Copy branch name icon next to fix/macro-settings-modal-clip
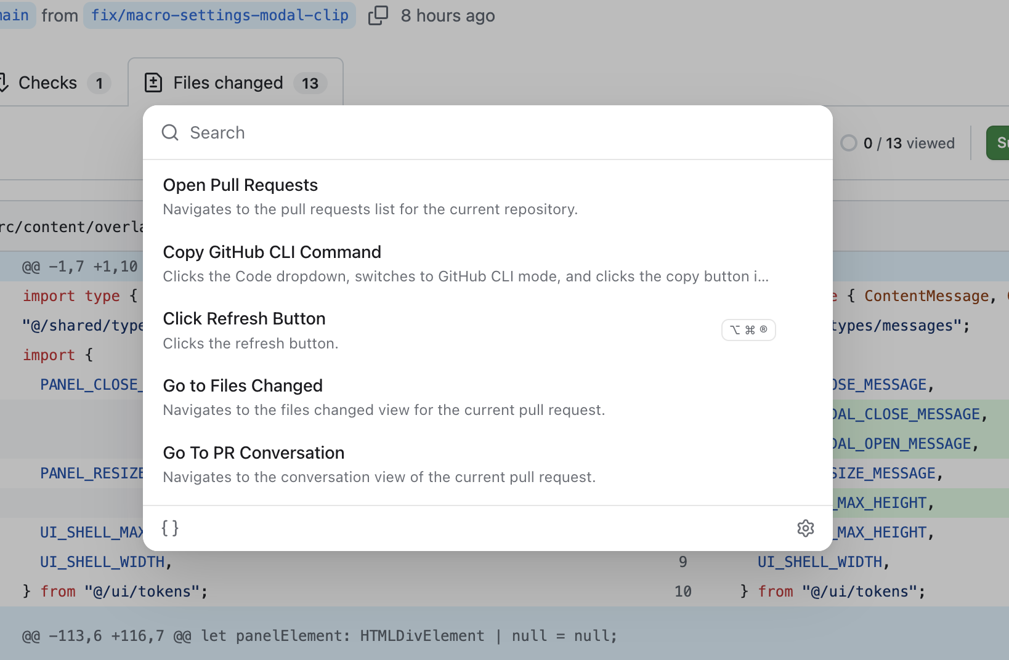This screenshot has width=1009, height=660. (378, 15)
